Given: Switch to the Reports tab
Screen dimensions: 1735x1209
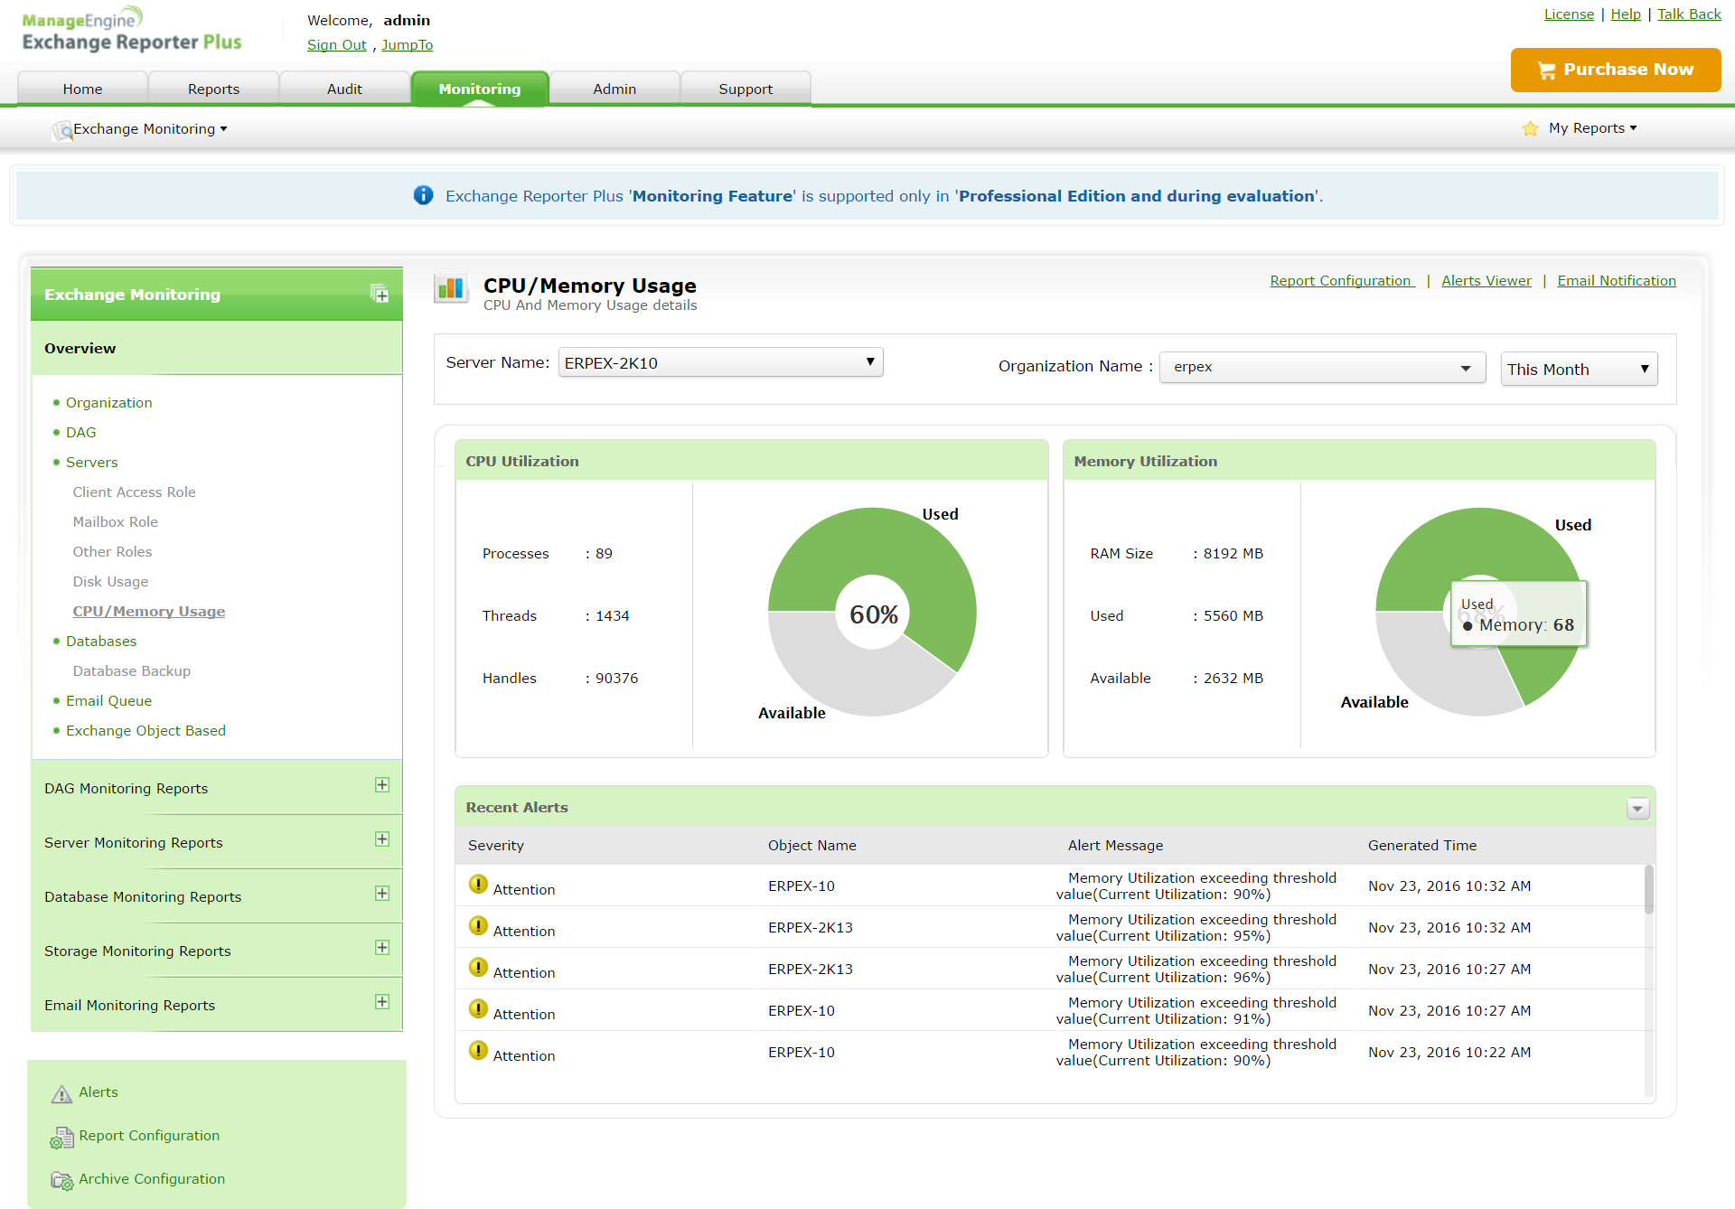Looking at the screenshot, I should pyautogui.click(x=213, y=89).
